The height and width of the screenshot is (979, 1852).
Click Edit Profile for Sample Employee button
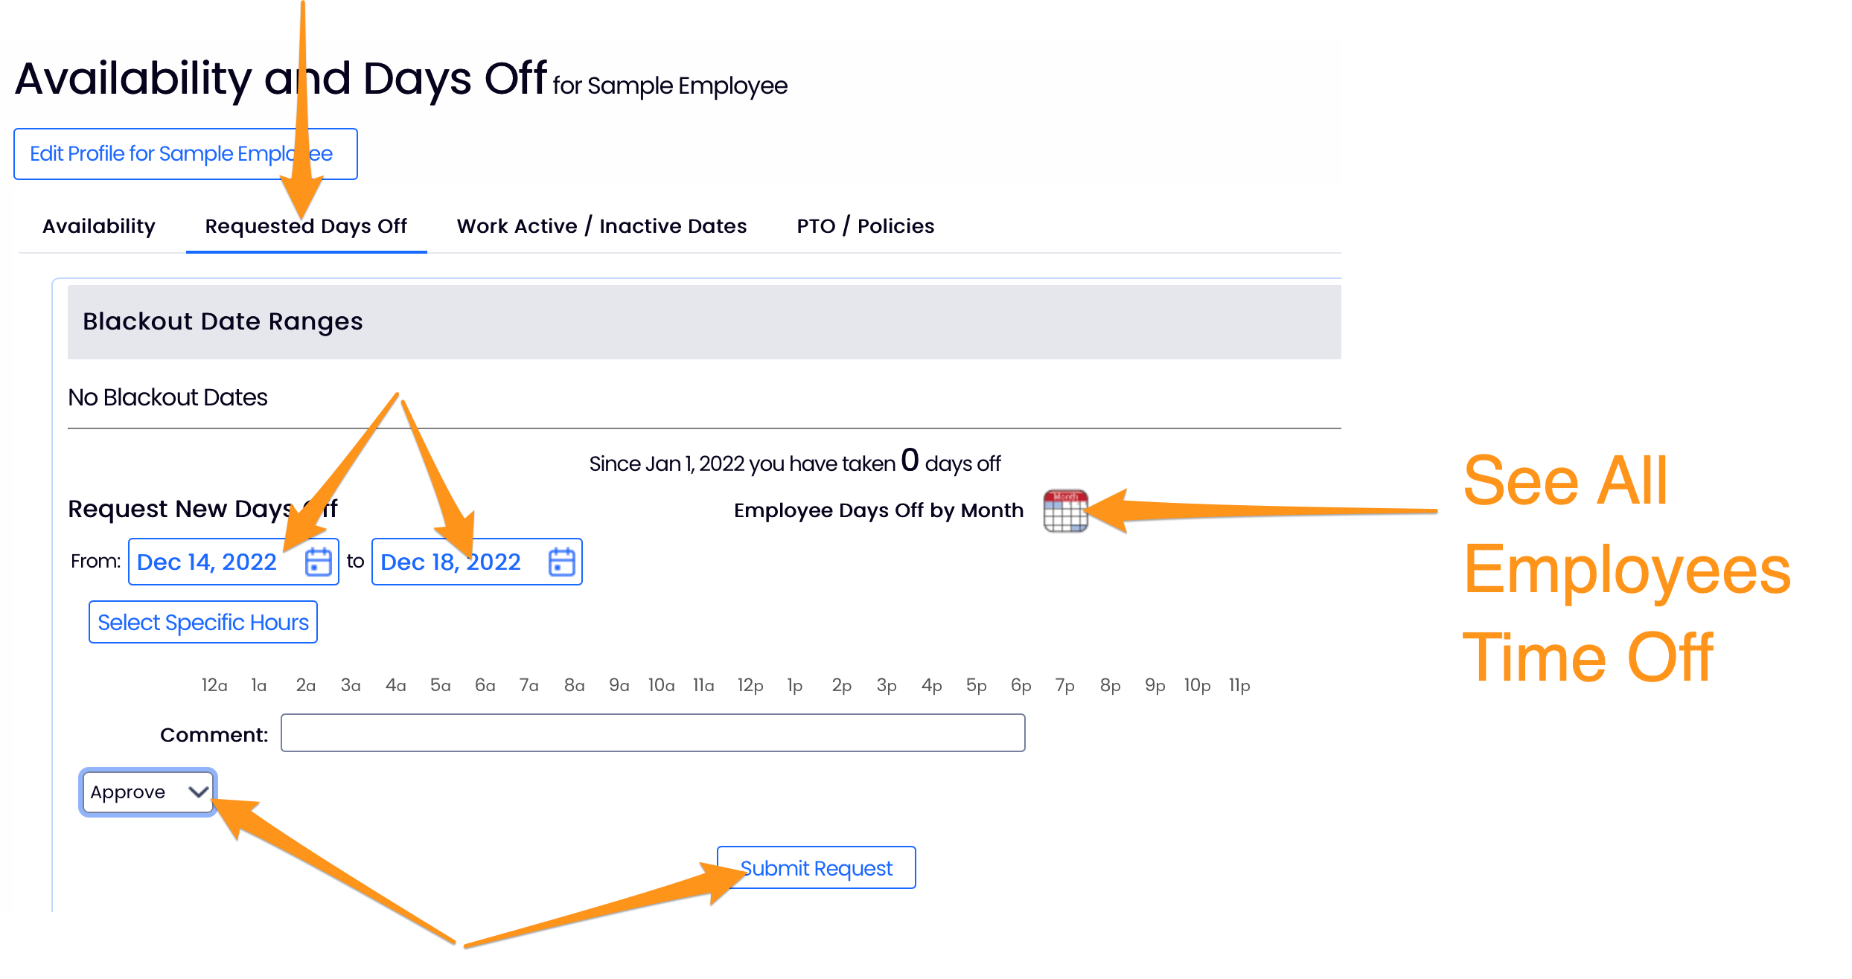pos(185,154)
